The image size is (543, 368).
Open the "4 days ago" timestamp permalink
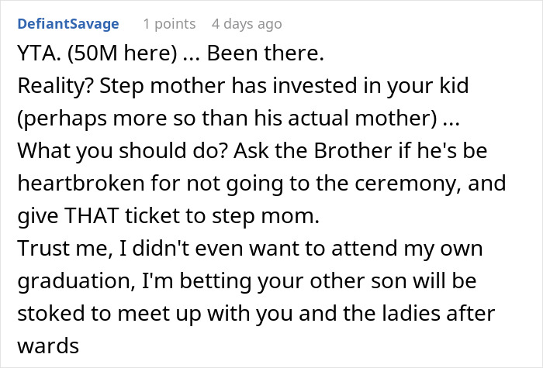pos(247,24)
